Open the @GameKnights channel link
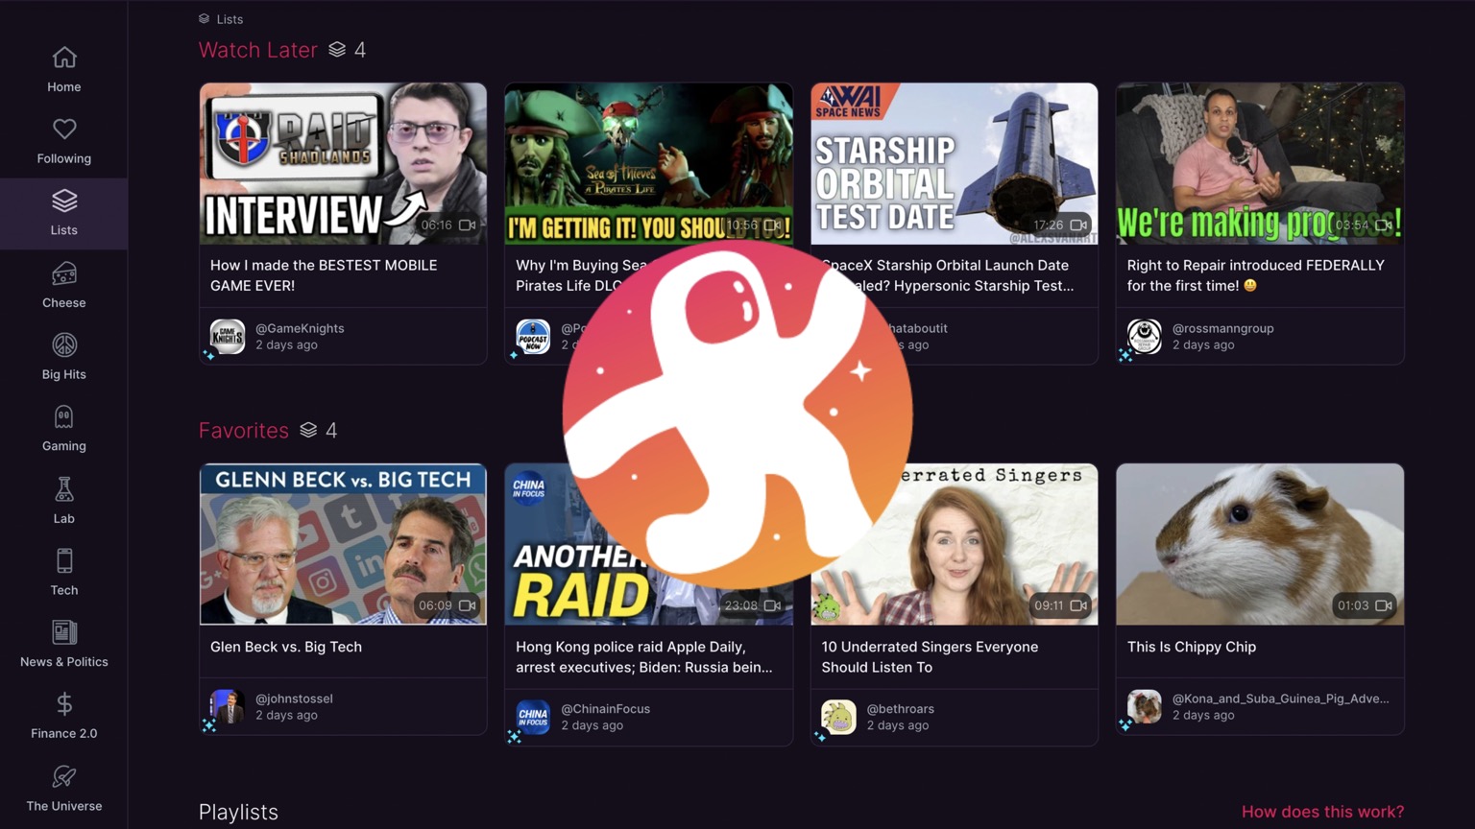The width and height of the screenshot is (1475, 829). (300, 328)
